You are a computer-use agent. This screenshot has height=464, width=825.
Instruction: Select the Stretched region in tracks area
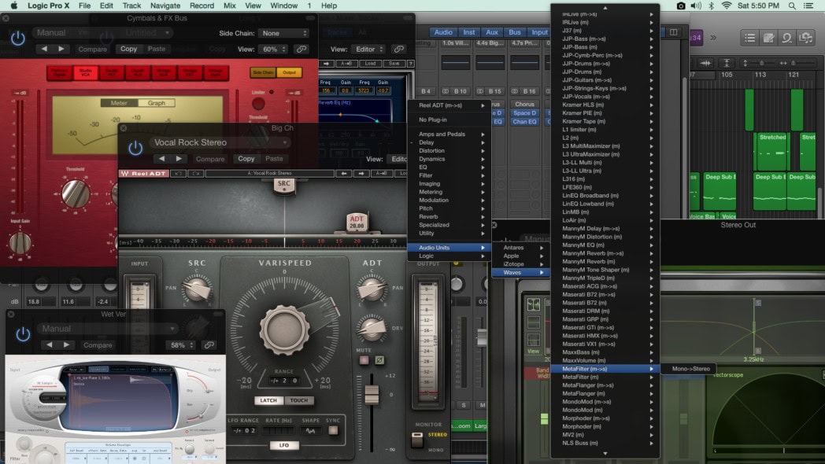(772, 151)
